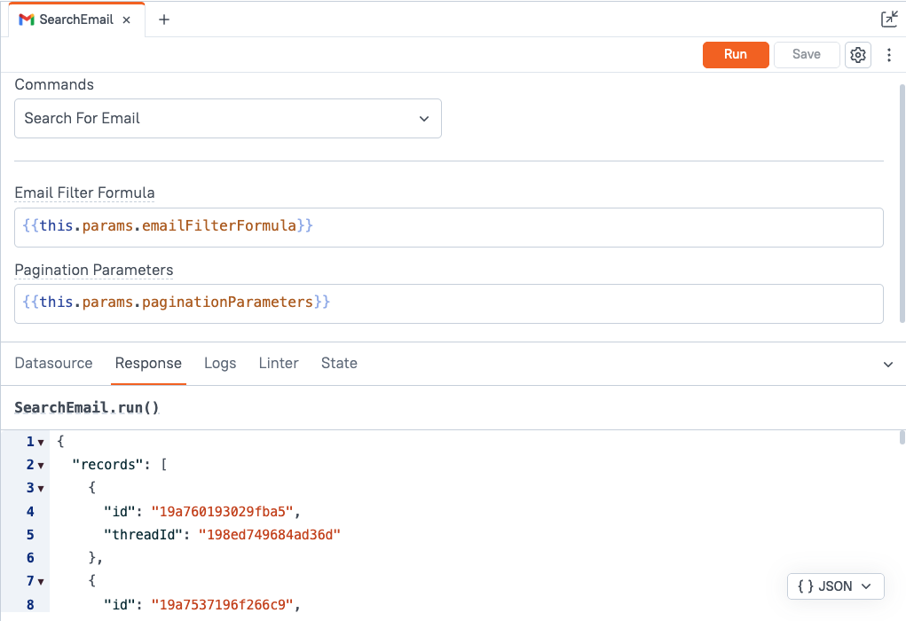Open the JSON response format dropdown

click(x=835, y=586)
